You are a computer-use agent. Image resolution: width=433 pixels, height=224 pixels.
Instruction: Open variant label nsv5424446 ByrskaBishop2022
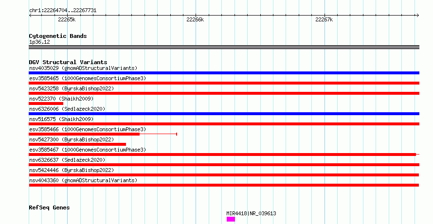pyautogui.click(x=72, y=170)
